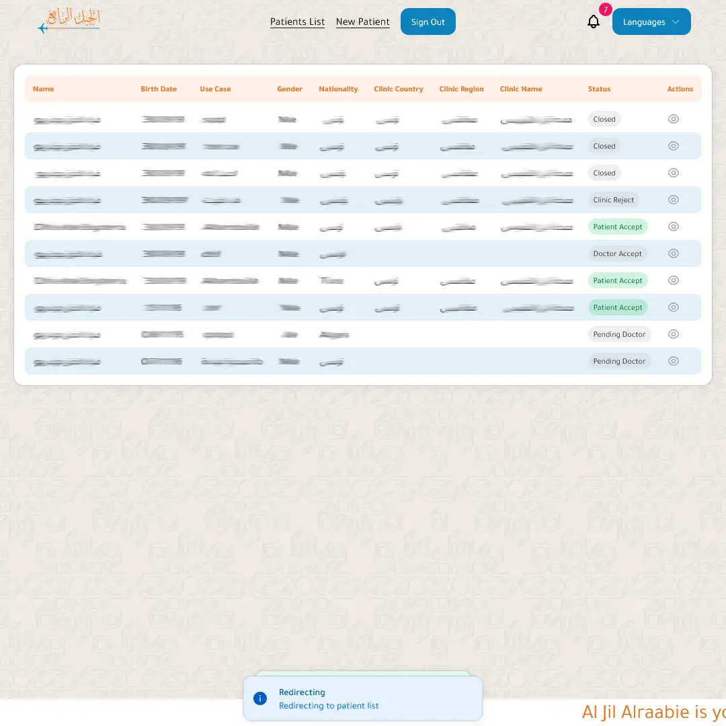Click the Name column header
Screen dimensions: 726x726
(43, 89)
